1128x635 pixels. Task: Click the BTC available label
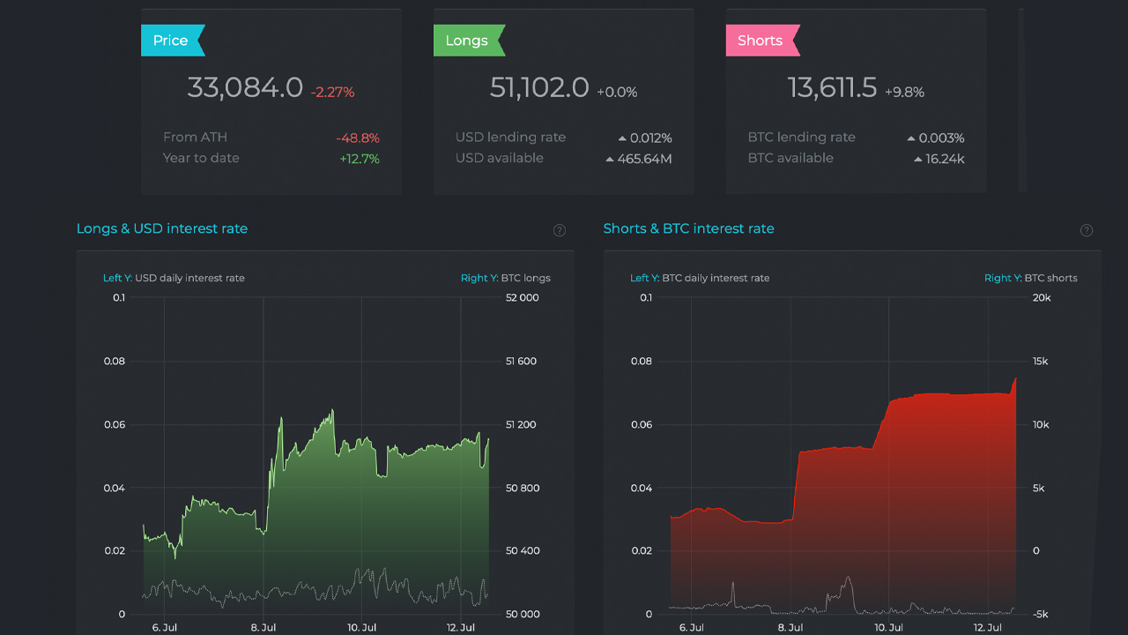pos(790,158)
